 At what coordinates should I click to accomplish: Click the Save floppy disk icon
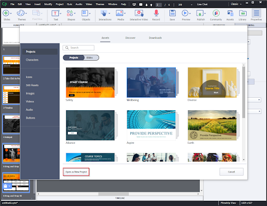click(x=172, y=13)
